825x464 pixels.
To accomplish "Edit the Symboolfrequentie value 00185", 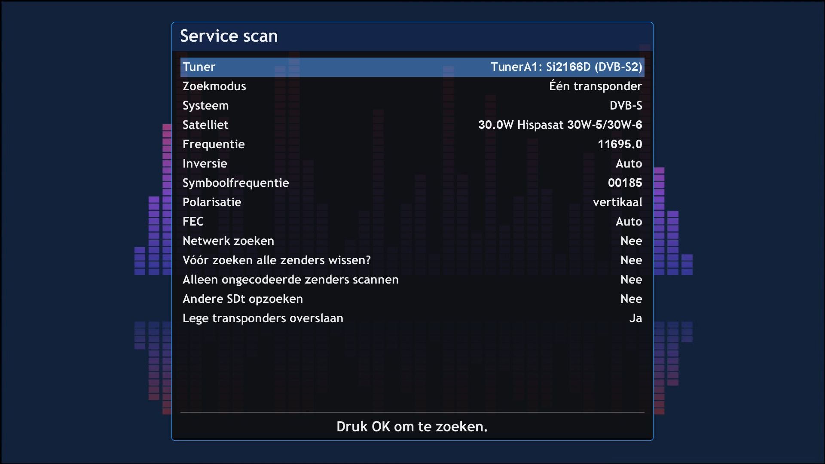I will tap(624, 183).
